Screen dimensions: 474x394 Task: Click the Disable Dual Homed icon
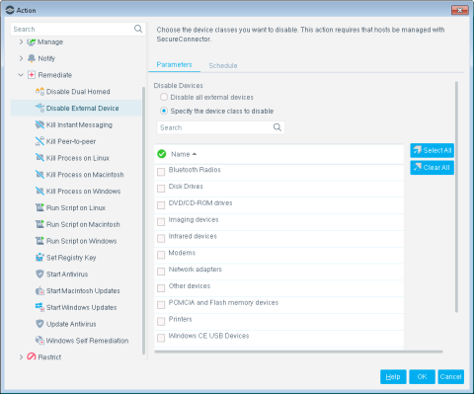(x=39, y=91)
